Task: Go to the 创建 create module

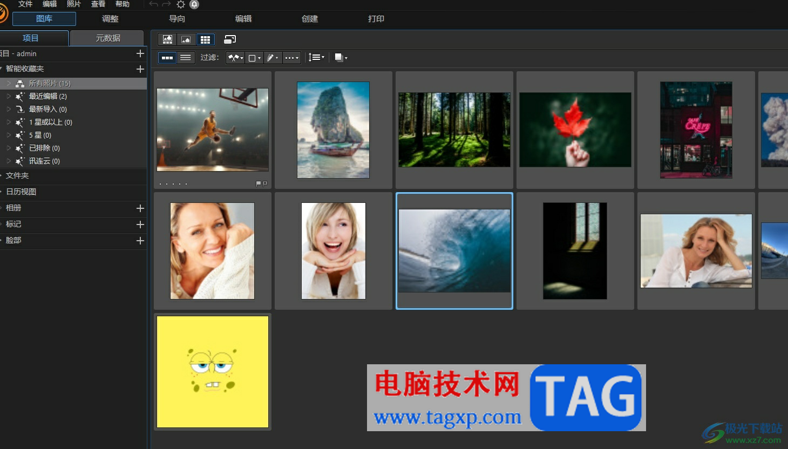Action: coord(310,19)
